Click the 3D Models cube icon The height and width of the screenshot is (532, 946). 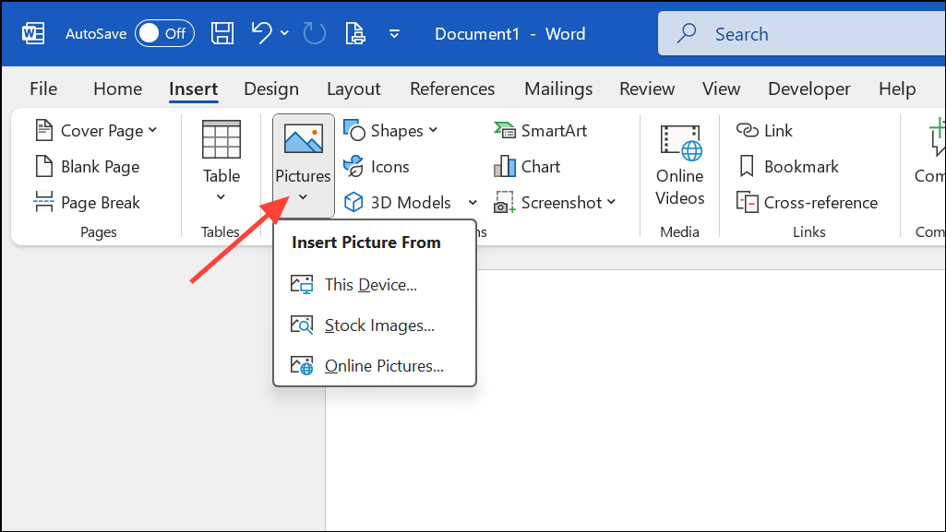(353, 203)
